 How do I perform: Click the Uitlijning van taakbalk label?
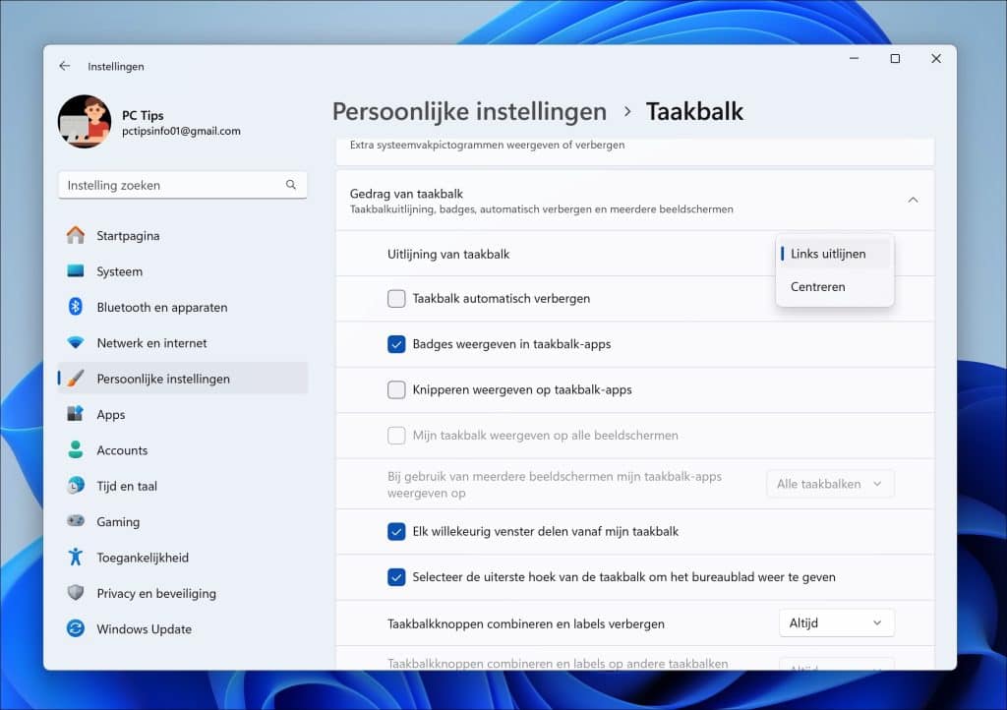(448, 255)
